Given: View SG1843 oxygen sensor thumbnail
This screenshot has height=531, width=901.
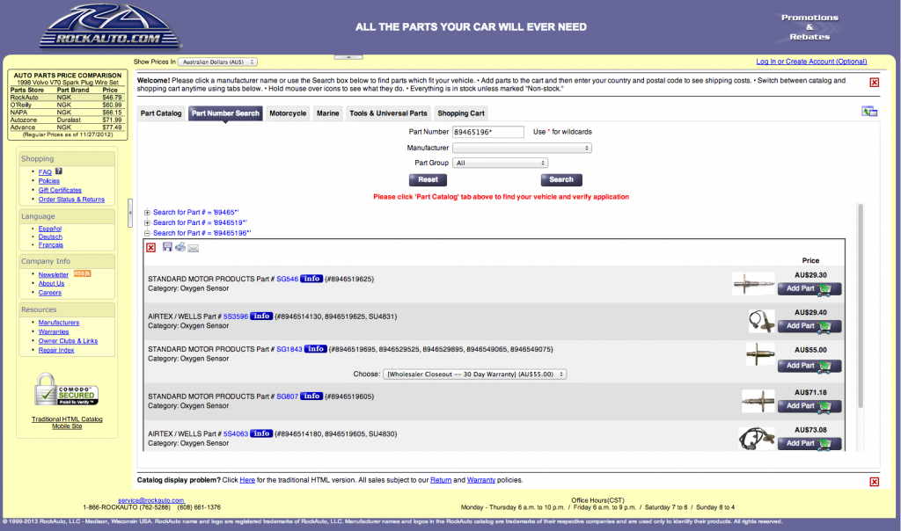Looking at the screenshot, I should (760, 353).
